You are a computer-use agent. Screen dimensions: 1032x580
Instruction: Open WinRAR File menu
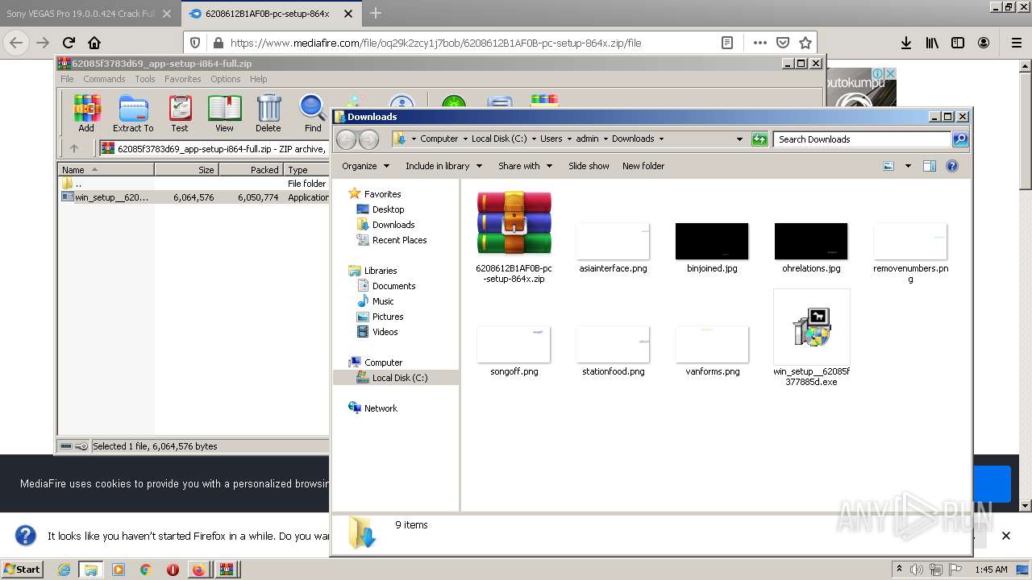(67, 79)
